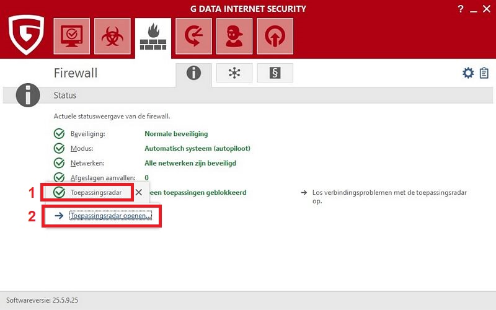Click the G DATA INTERNET SECURITY title
This screenshot has width=496, height=310.
coord(248,9)
